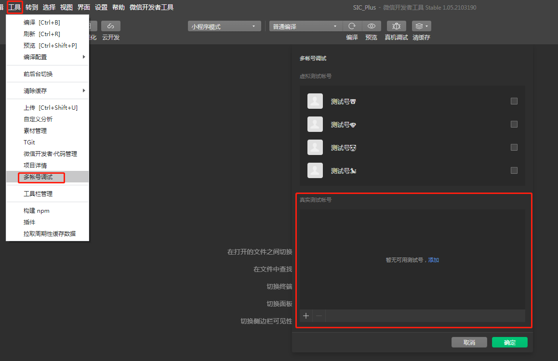Open the 工具 menu in menu bar

(14, 7)
